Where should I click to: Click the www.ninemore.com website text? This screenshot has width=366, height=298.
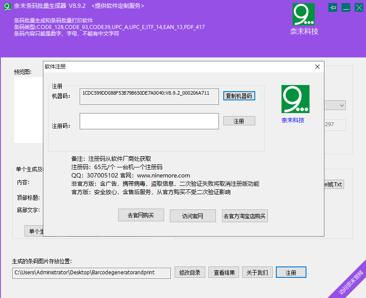pyautogui.click(x=163, y=176)
